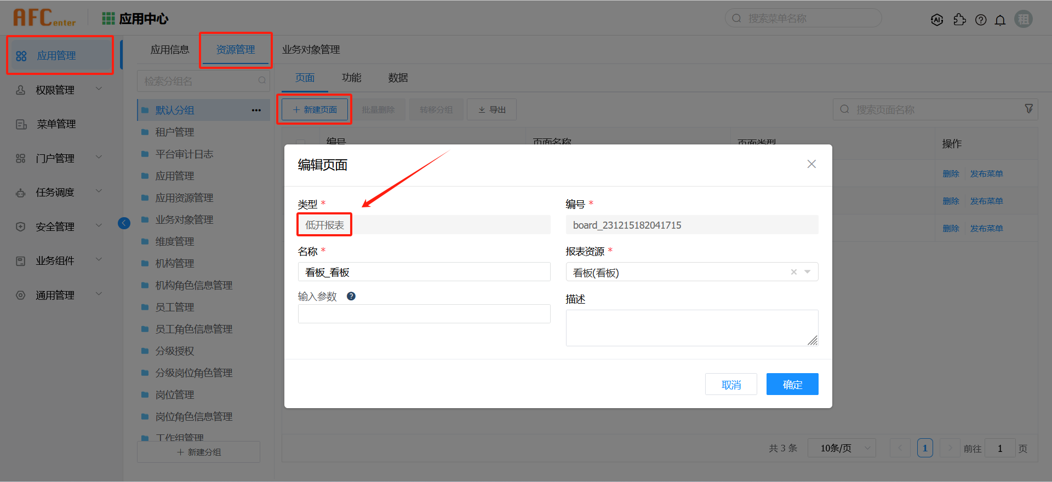
Task: Click the AI assistant icon in header
Action: coord(937,20)
